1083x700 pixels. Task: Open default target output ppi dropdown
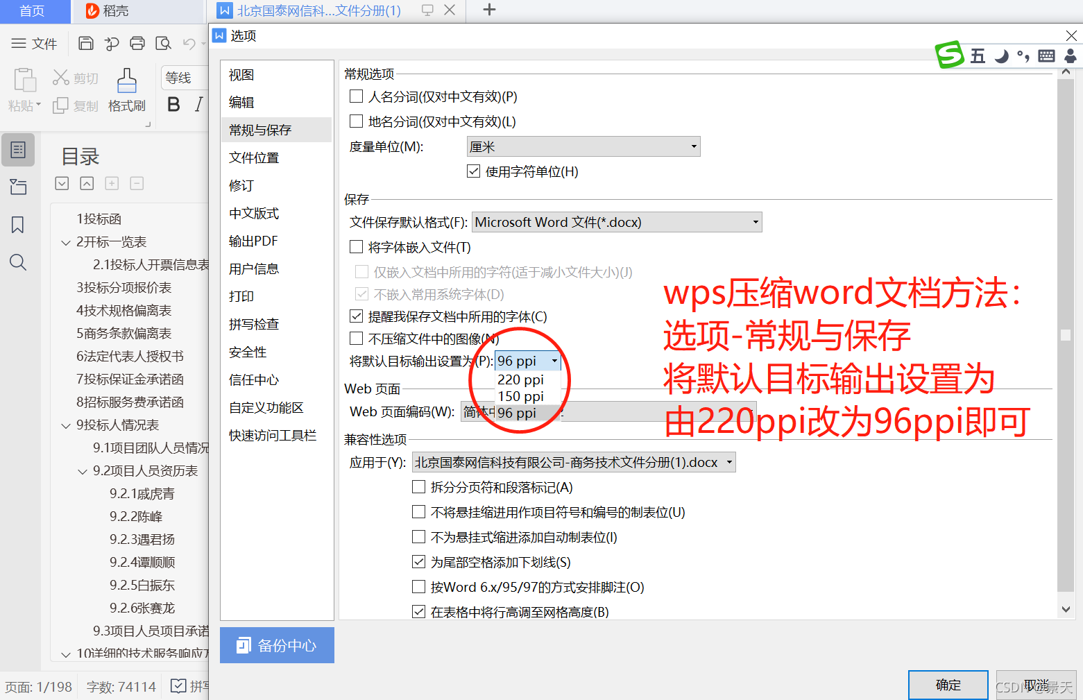(528, 361)
